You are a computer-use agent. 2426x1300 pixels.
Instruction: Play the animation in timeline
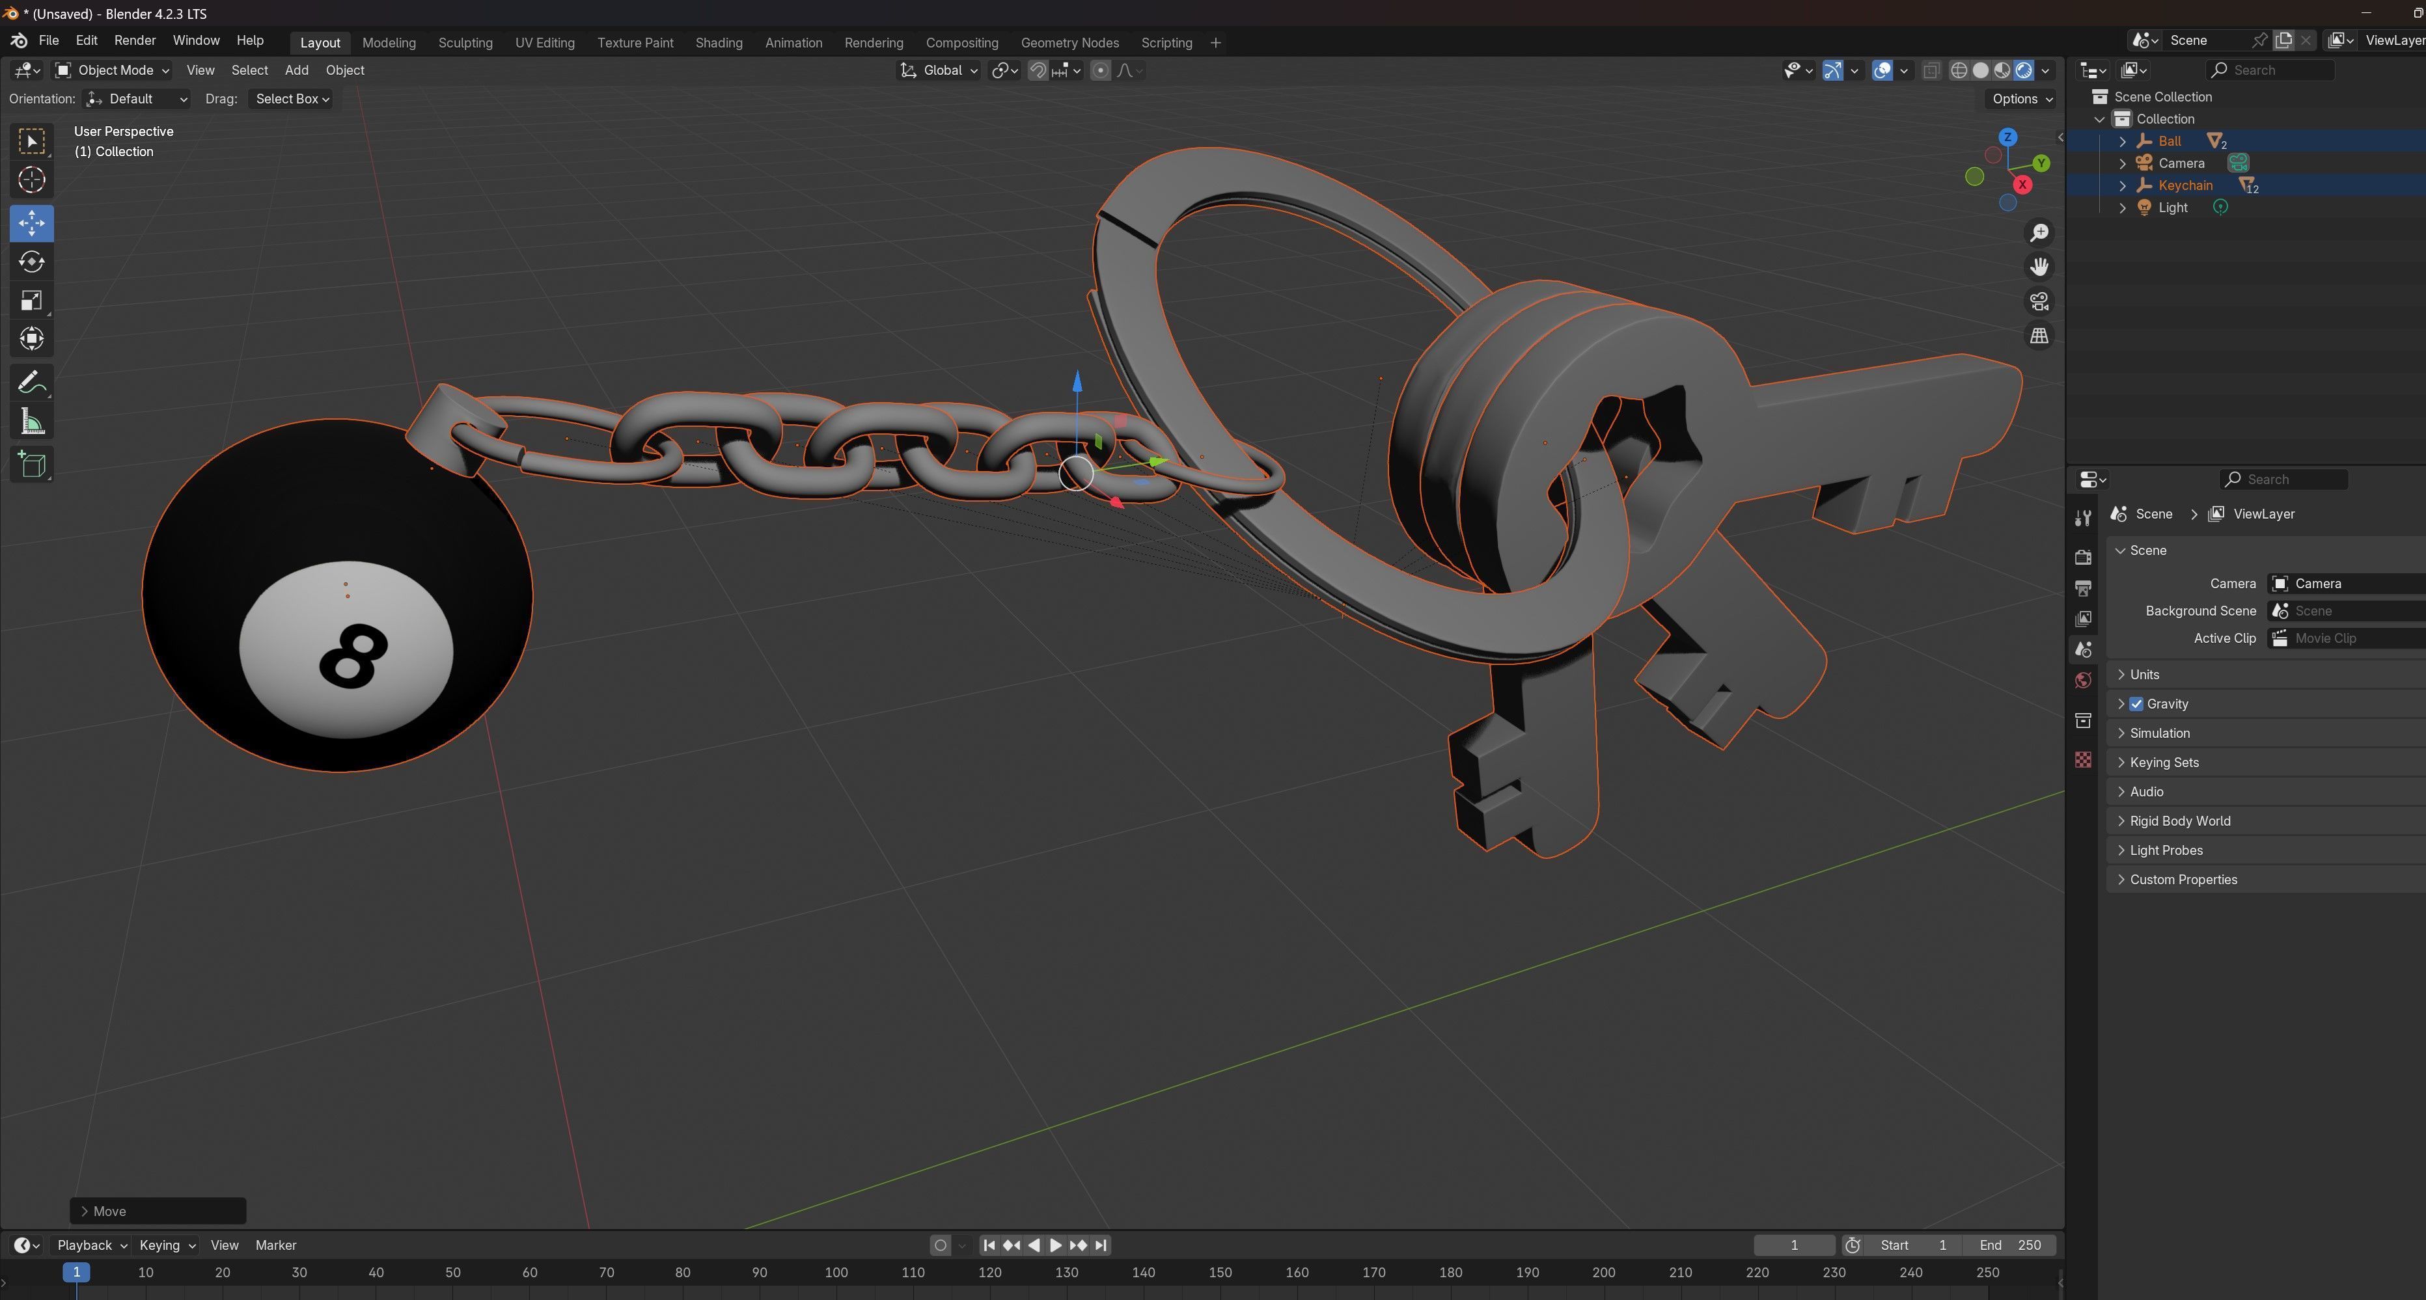pyautogui.click(x=1056, y=1245)
